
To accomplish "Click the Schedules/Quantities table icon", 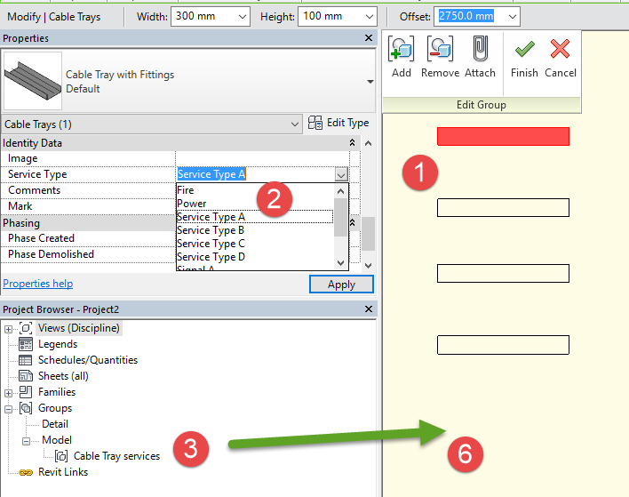I will [x=26, y=360].
